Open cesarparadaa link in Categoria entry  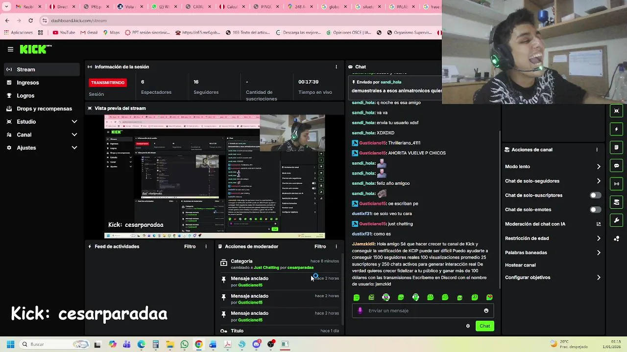click(x=300, y=267)
